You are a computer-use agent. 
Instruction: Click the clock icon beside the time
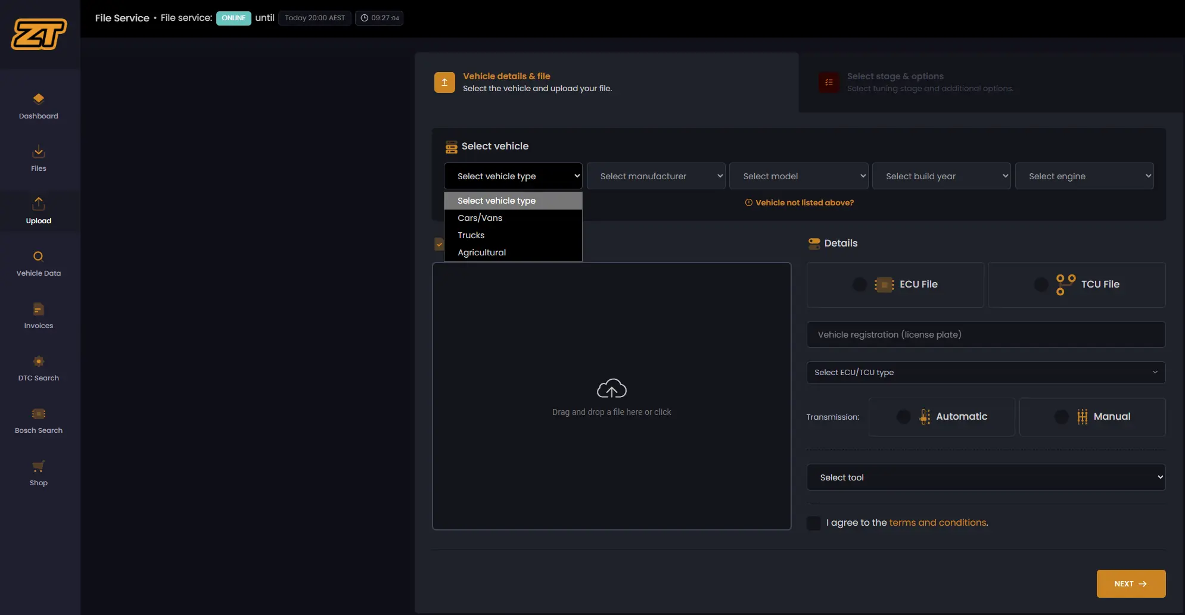click(x=365, y=18)
